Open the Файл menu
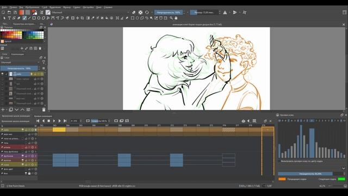The image size is (348, 196). click(4, 7)
